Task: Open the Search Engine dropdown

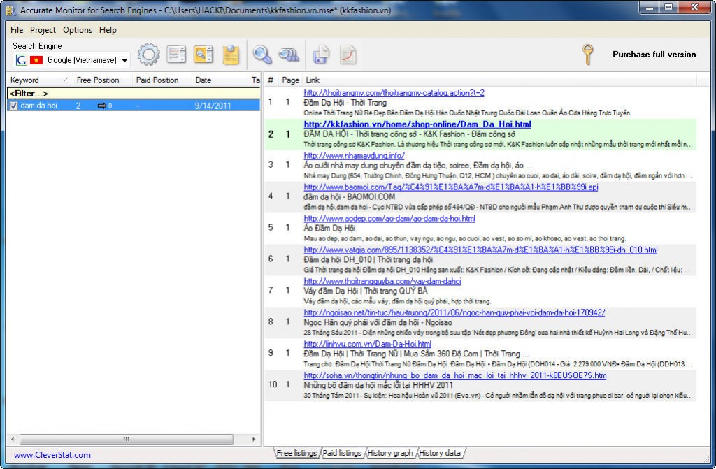Action: [x=124, y=61]
